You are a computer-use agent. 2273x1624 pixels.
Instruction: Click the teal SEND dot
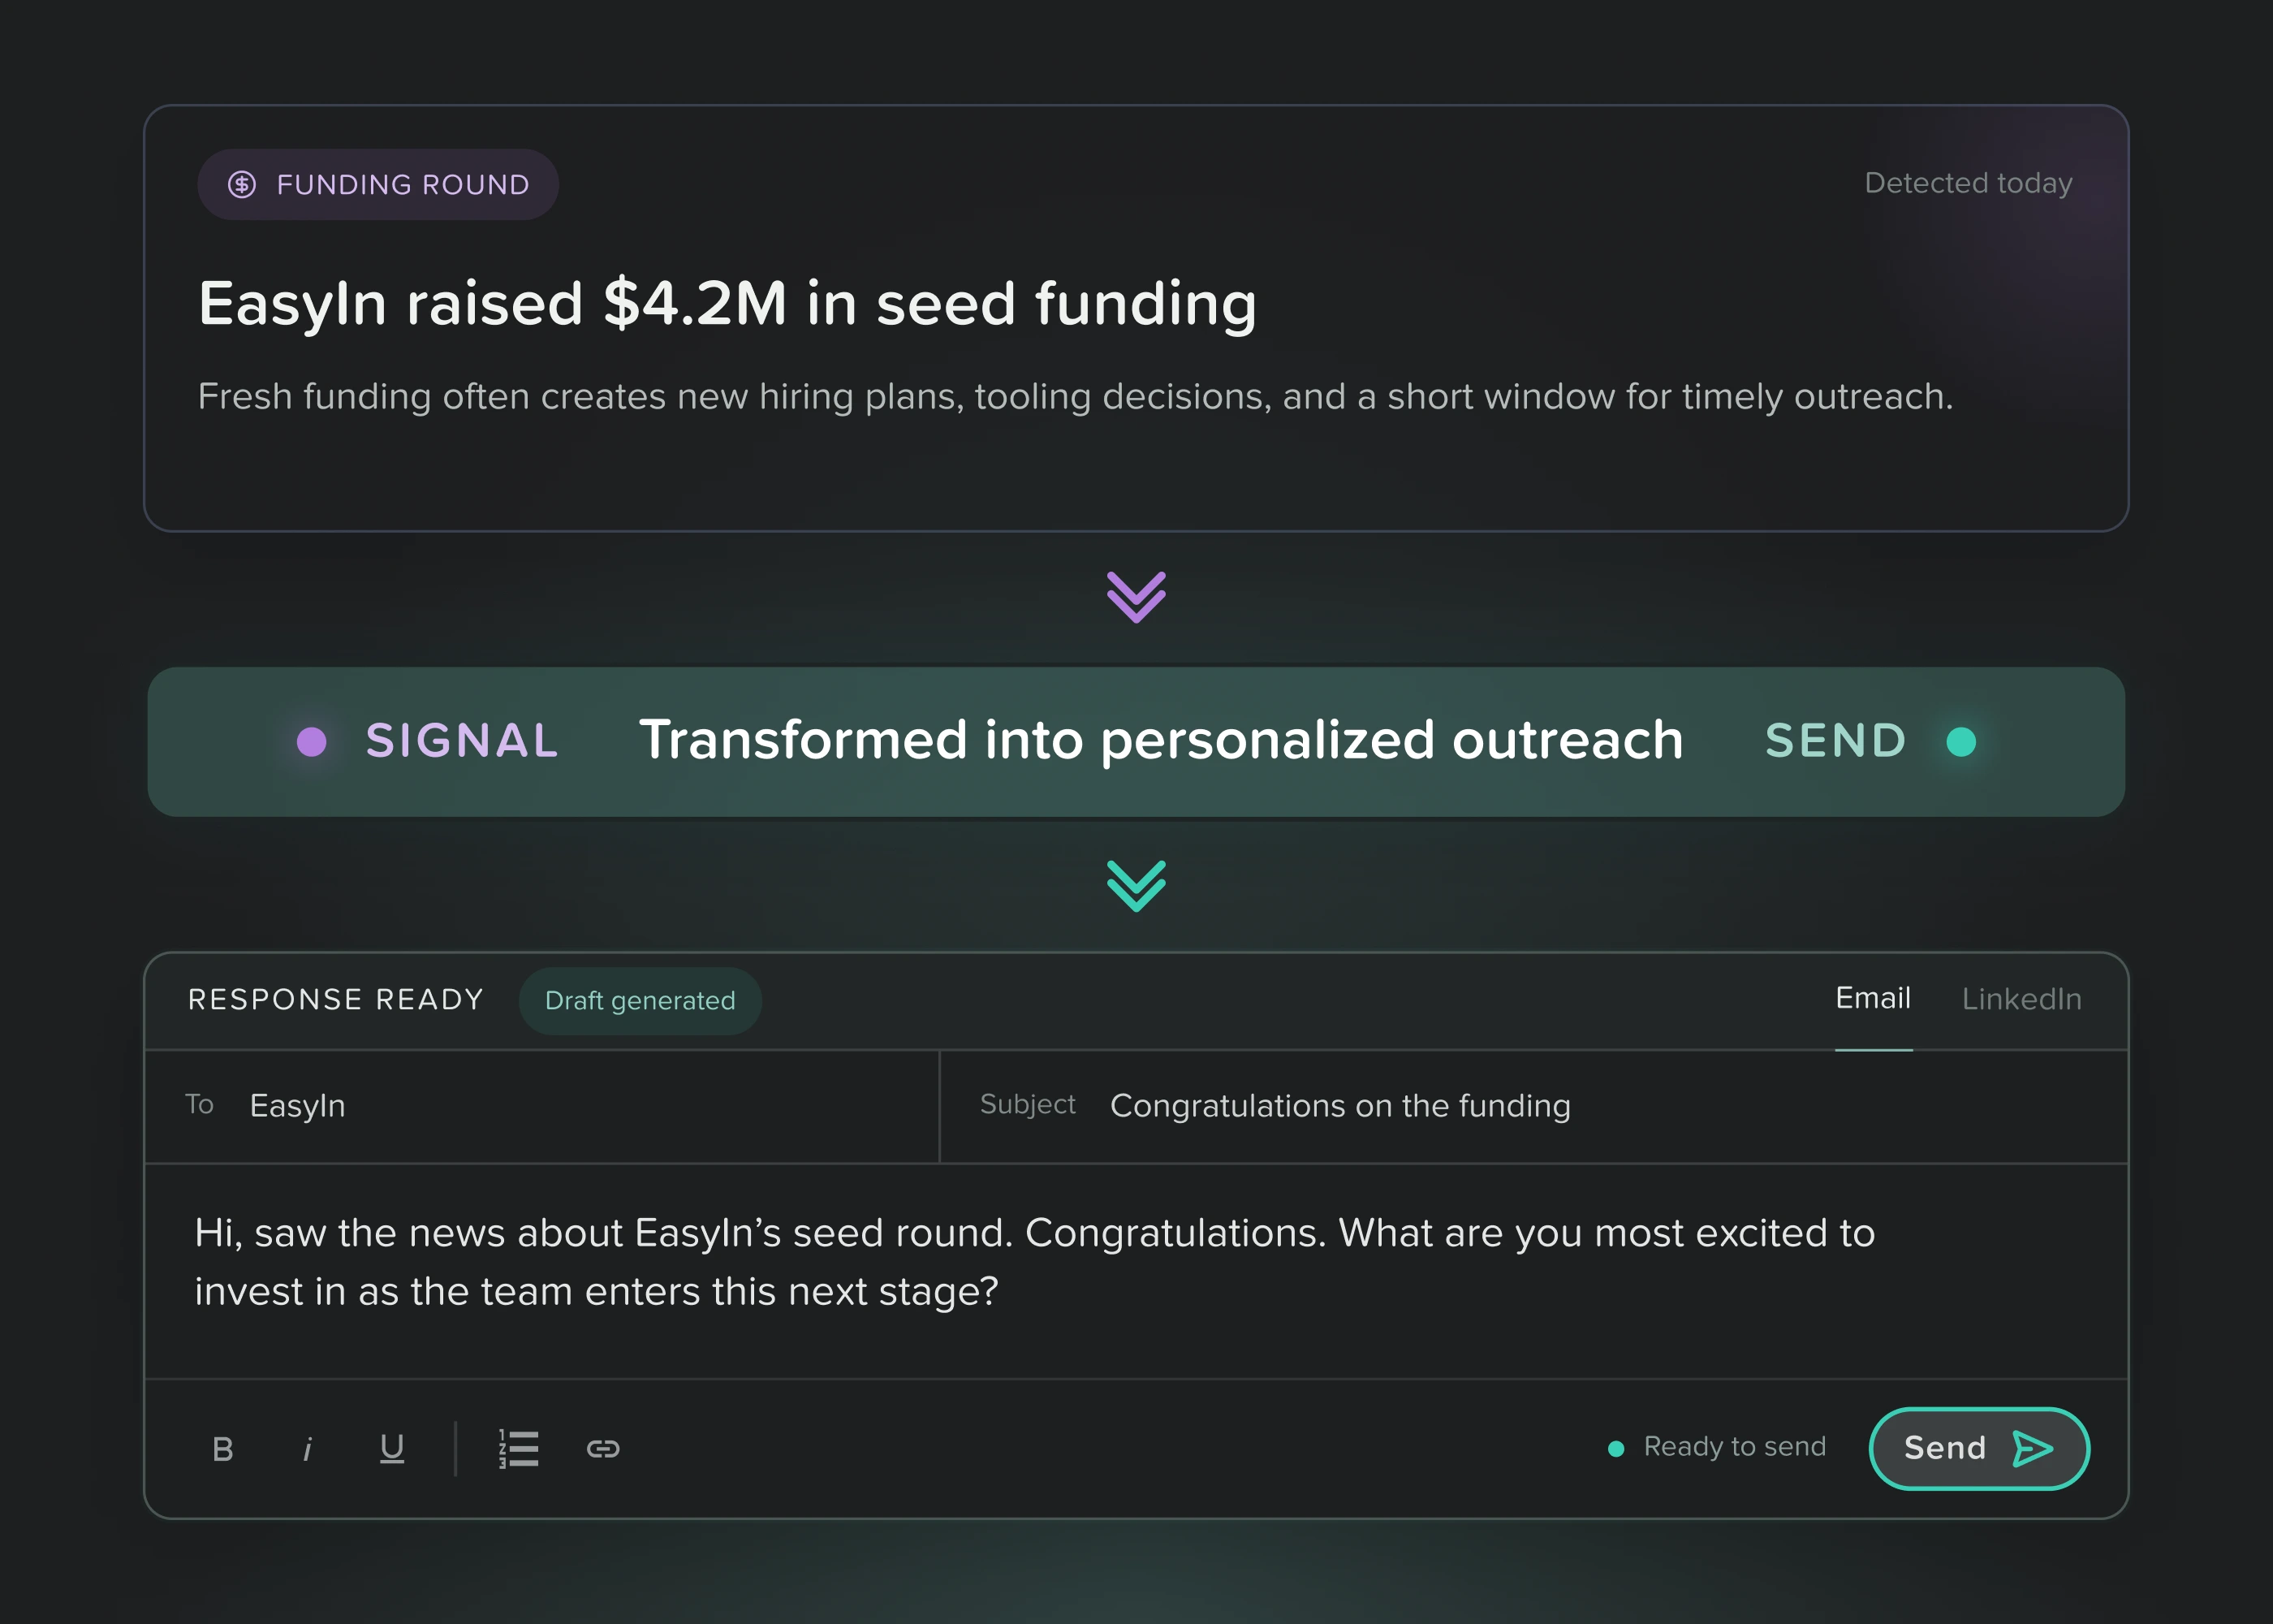pyautogui.click(x=1961, y=742)
